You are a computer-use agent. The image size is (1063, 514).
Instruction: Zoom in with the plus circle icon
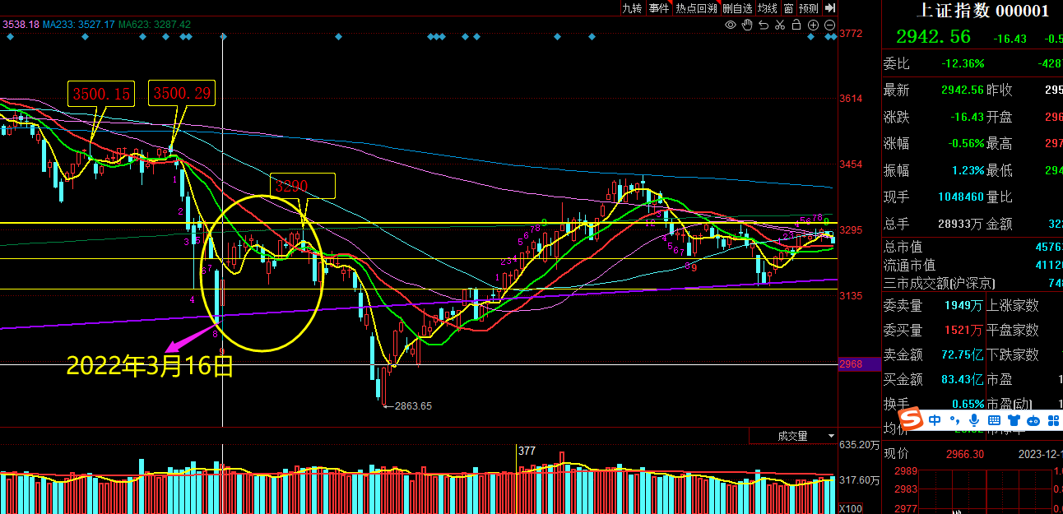point(813,25)
